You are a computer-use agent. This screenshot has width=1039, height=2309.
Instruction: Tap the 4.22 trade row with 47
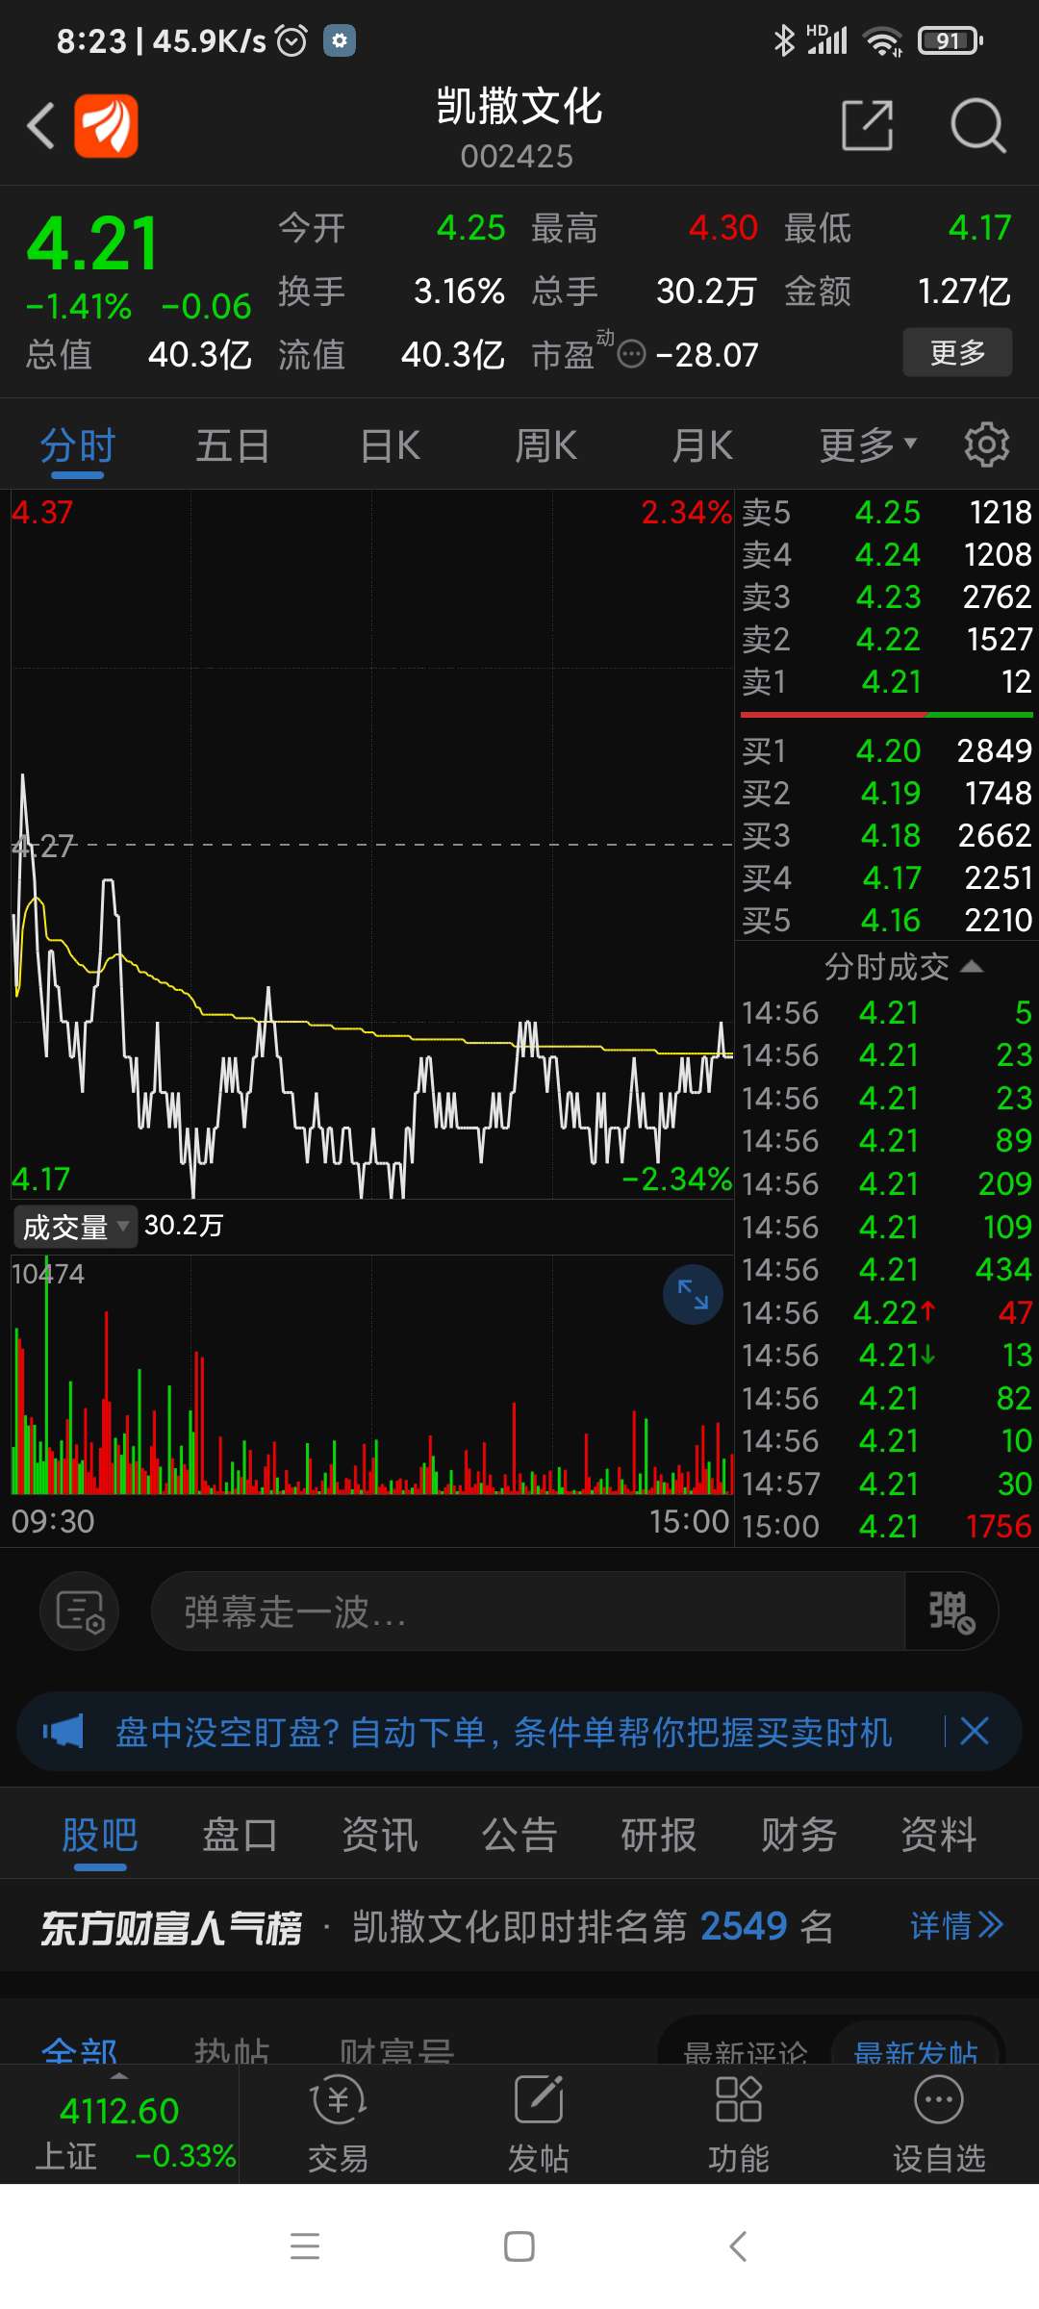886,1312
